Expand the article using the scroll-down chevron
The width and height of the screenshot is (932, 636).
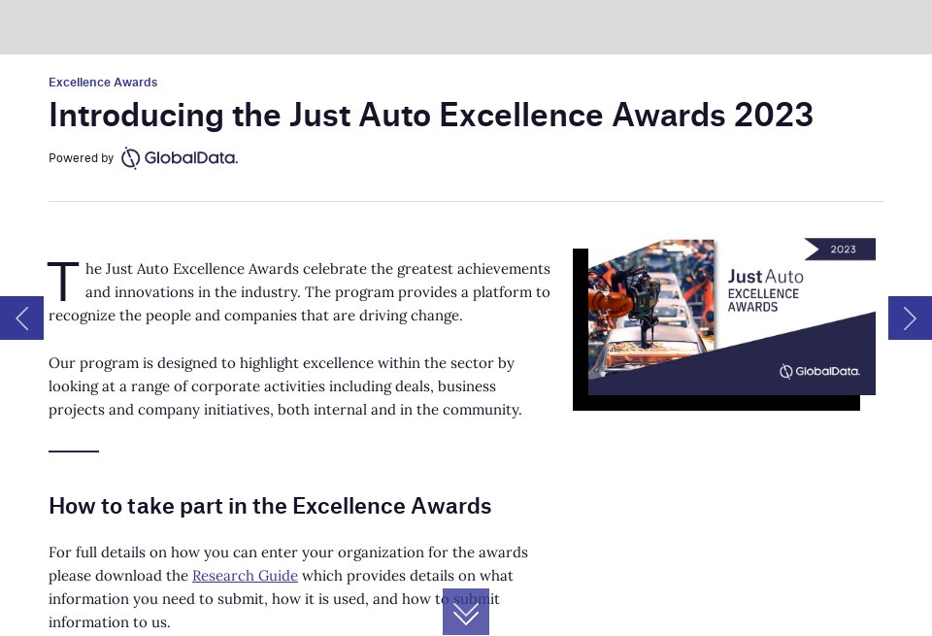466,613
